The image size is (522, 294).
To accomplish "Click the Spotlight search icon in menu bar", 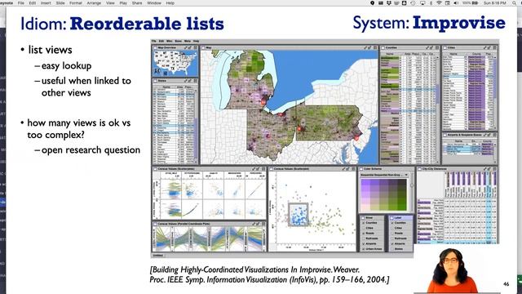I will click(515, 2).
